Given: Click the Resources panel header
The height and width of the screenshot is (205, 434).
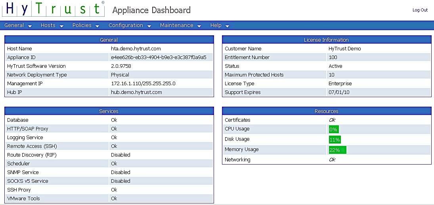Looking at the screenshot, I should pyautogui.click(x=326, y=111).
